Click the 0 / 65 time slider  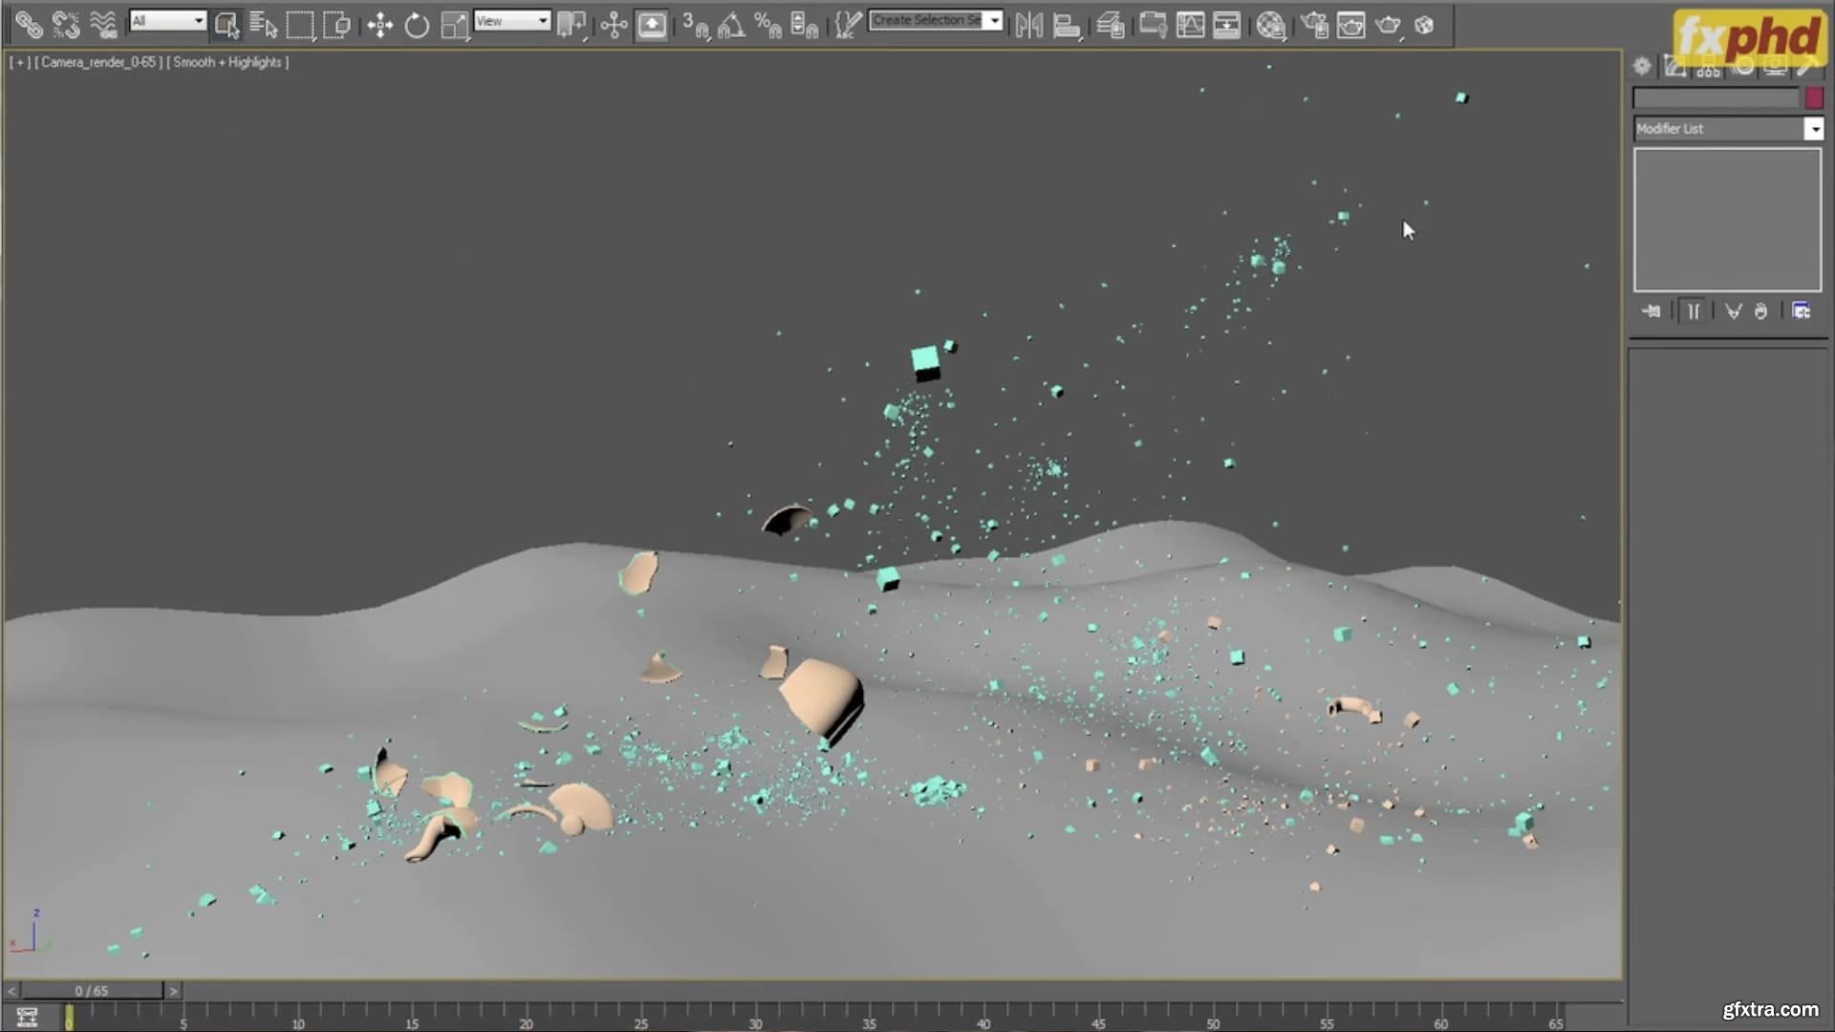(92, 991)
